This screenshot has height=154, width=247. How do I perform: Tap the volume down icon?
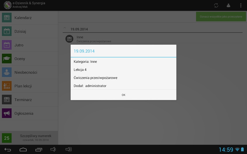pos(53,149)
